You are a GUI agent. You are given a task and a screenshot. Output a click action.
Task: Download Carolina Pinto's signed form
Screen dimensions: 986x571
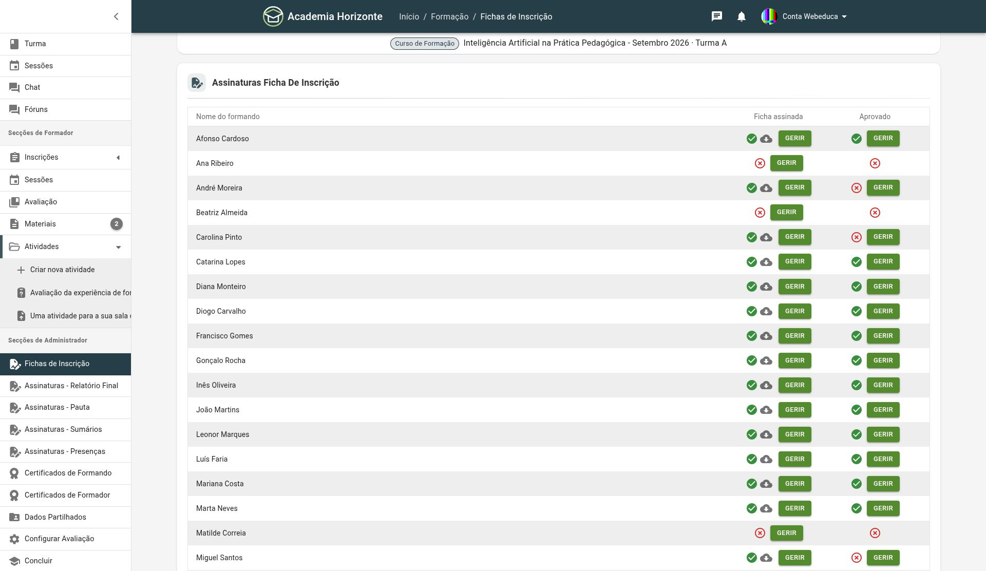coord(766,237)
